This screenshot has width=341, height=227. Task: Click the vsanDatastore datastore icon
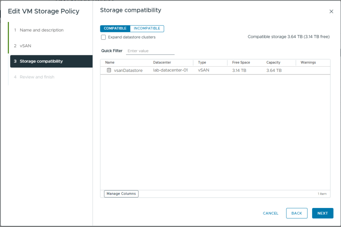tap(109, 71)
